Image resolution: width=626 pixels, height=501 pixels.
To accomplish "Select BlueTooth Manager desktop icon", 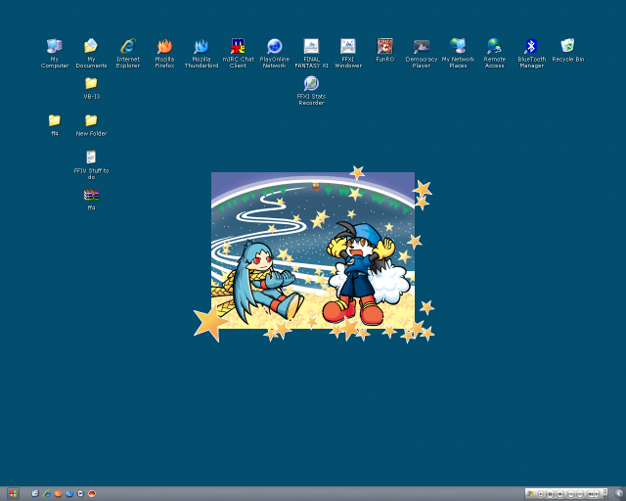I will point(531,53).
